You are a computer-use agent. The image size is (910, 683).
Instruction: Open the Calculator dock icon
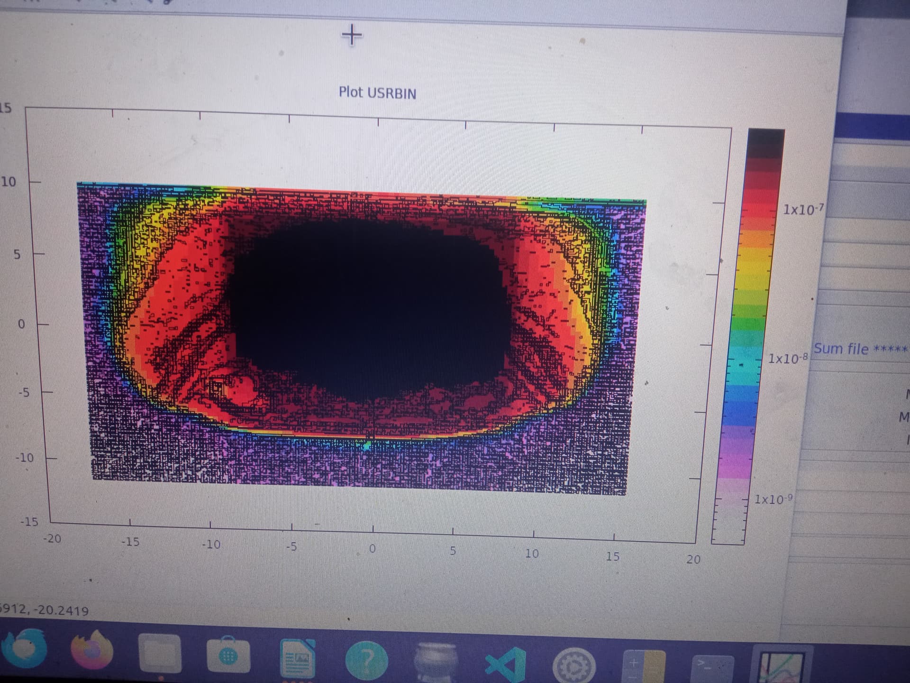[x=644, y=667]
